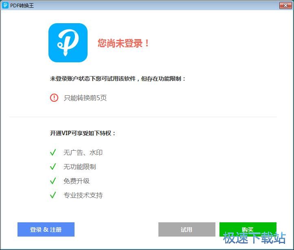Click the 登录 & 注册 button

coord(46,229)
